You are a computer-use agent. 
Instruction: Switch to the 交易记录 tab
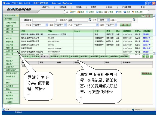(64, 56)
